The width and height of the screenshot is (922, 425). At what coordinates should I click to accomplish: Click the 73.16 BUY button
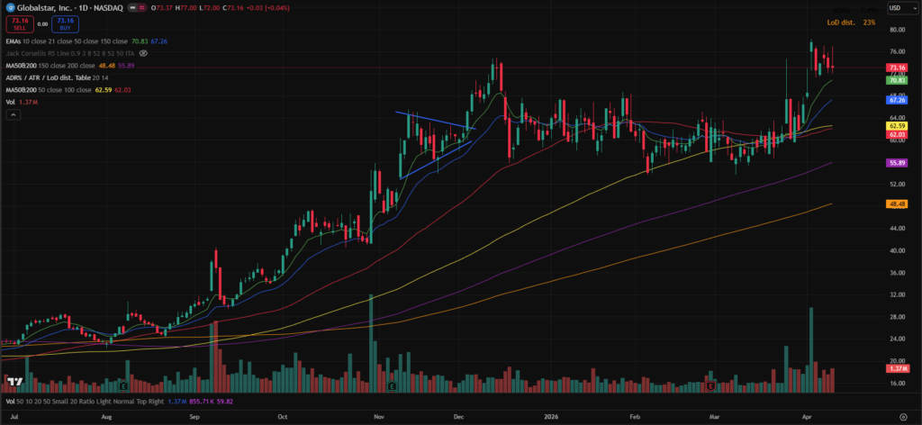[65, 23]
